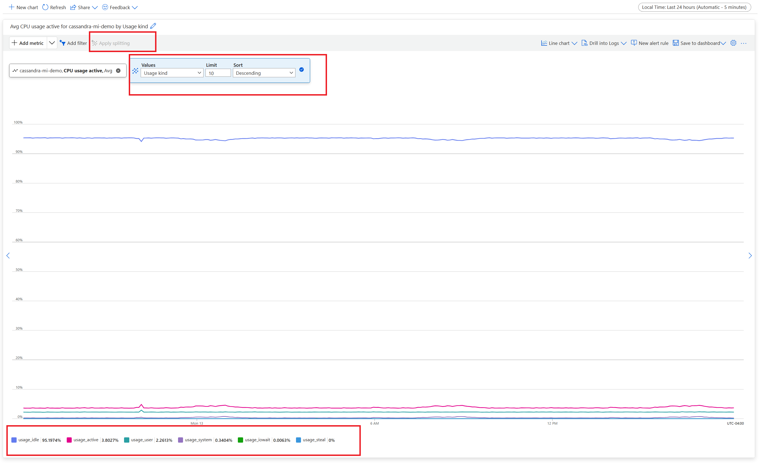The height and width of the screenshot is (467, 762).
Task: Click the pencil icon to edit chart title
Action: coord(153,26)
